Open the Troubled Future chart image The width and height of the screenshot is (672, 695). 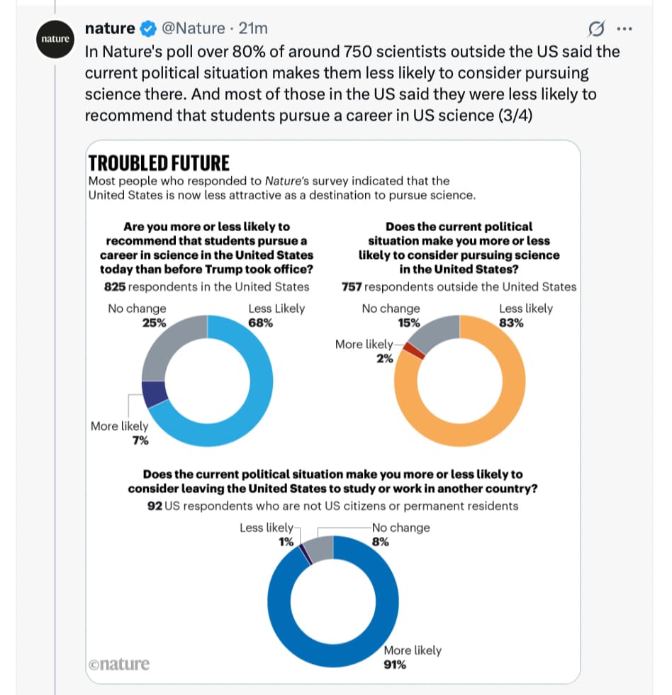click(332, 412)
